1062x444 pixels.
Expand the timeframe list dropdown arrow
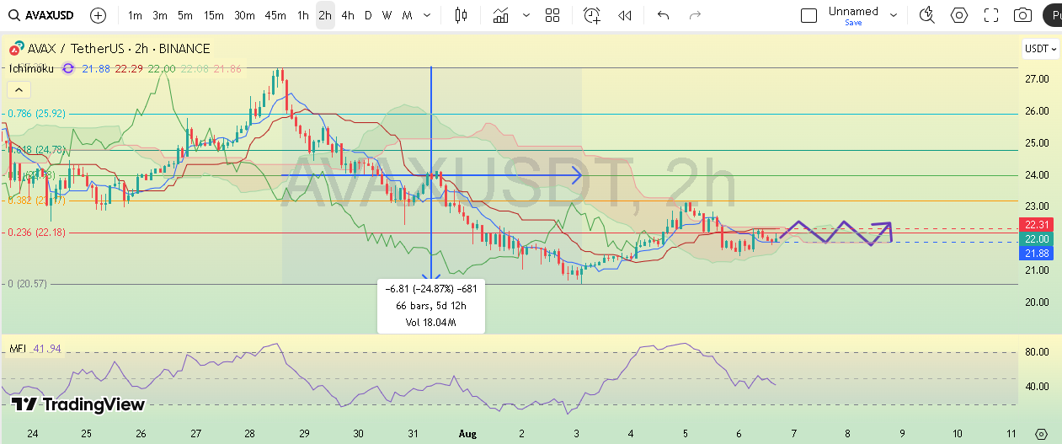click(428, 15)
